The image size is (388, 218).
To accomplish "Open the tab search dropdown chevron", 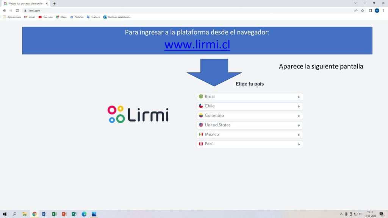I will click(x=355, y=3).
